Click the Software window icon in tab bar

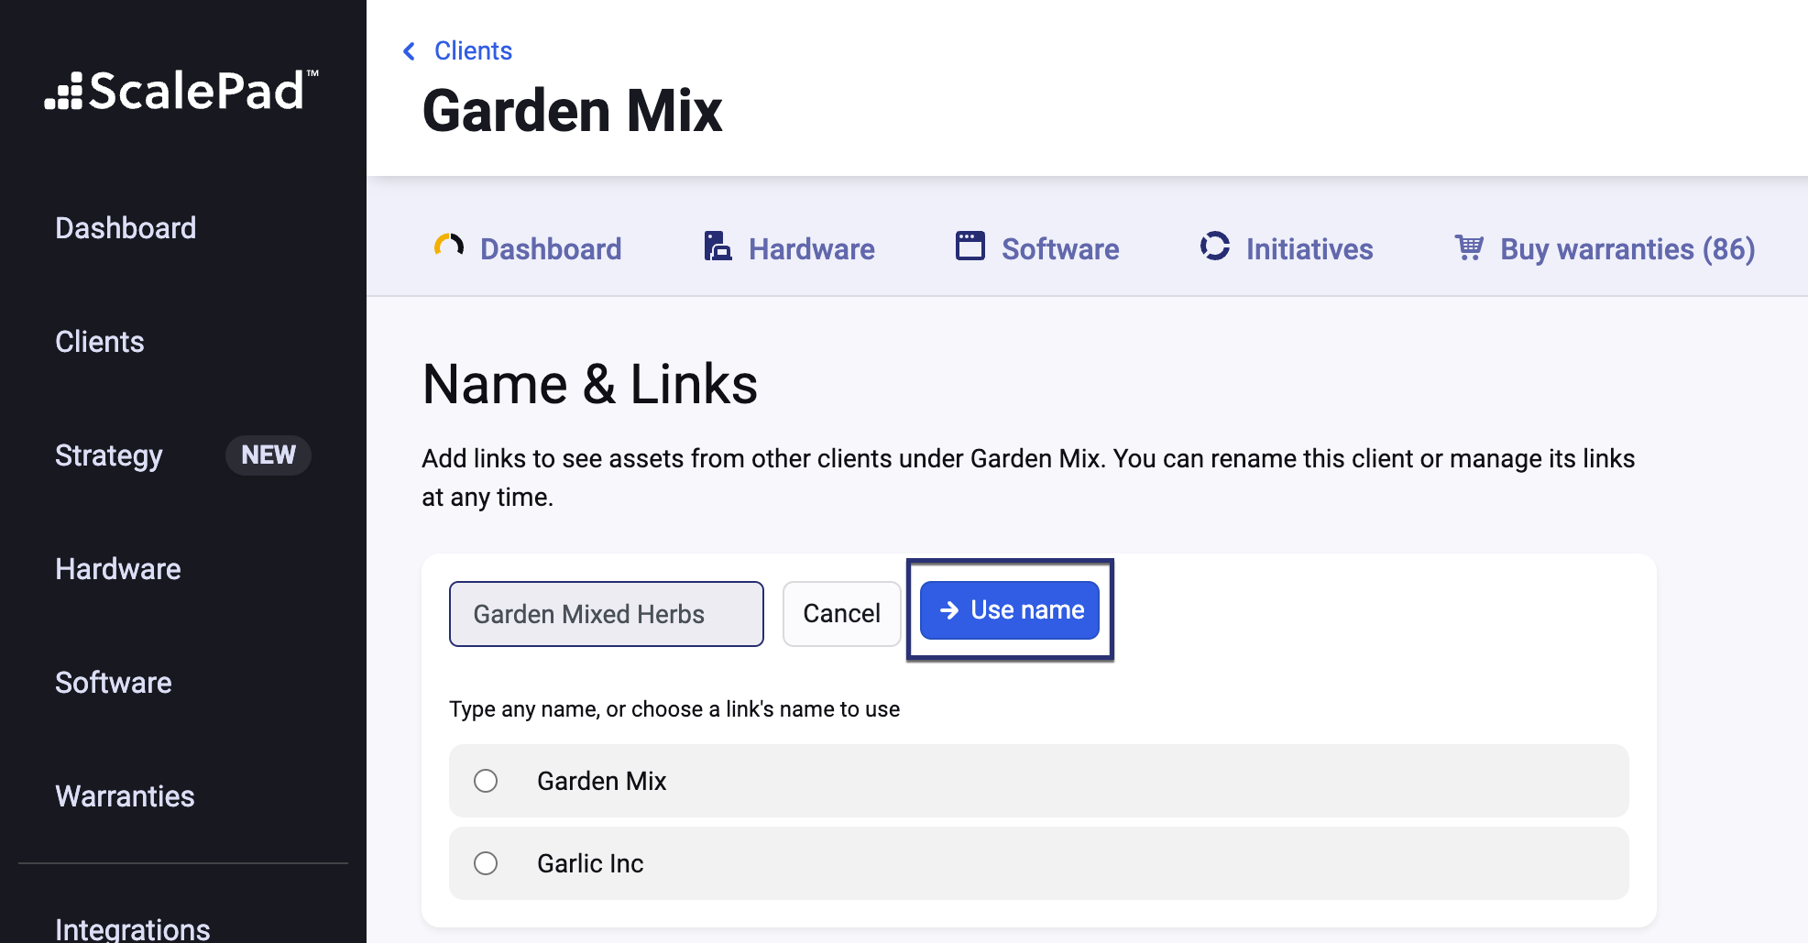(x=970, y=246)
